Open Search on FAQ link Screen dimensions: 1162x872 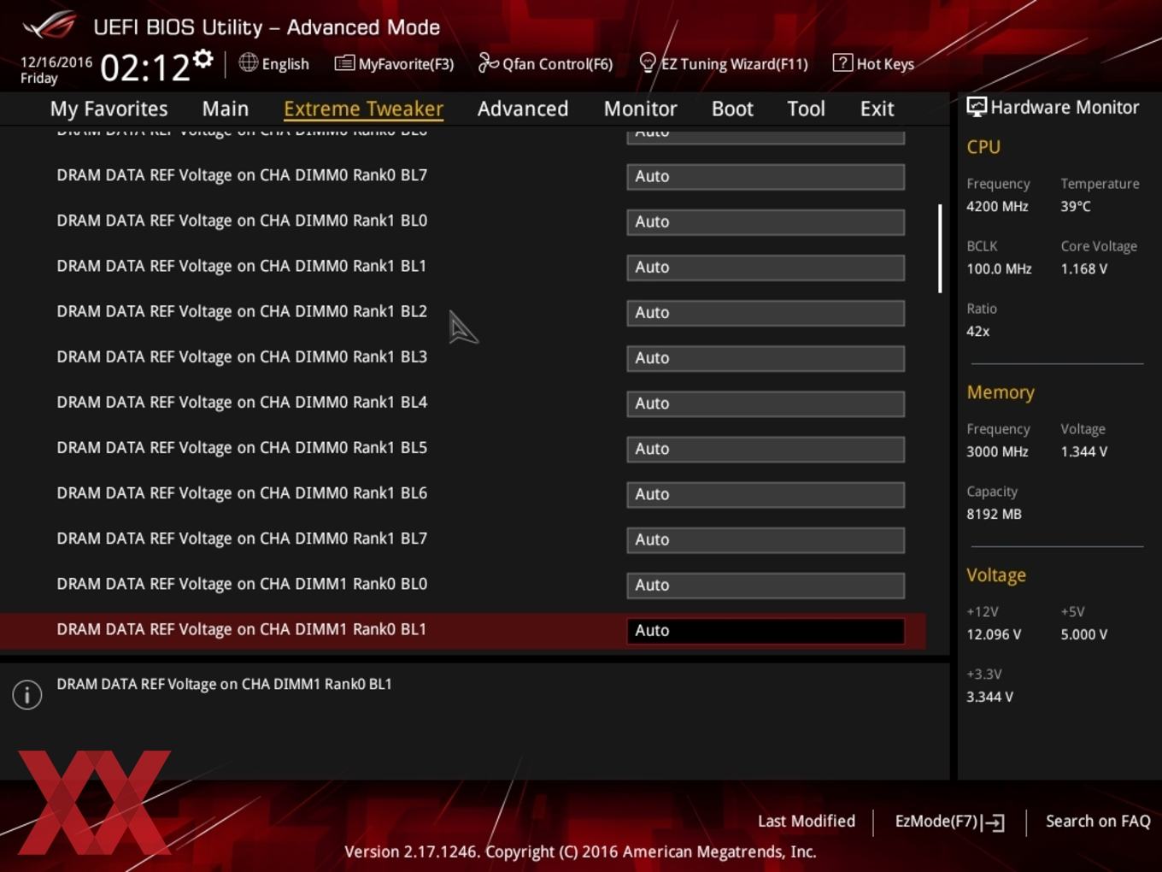tap(1098, 821)
